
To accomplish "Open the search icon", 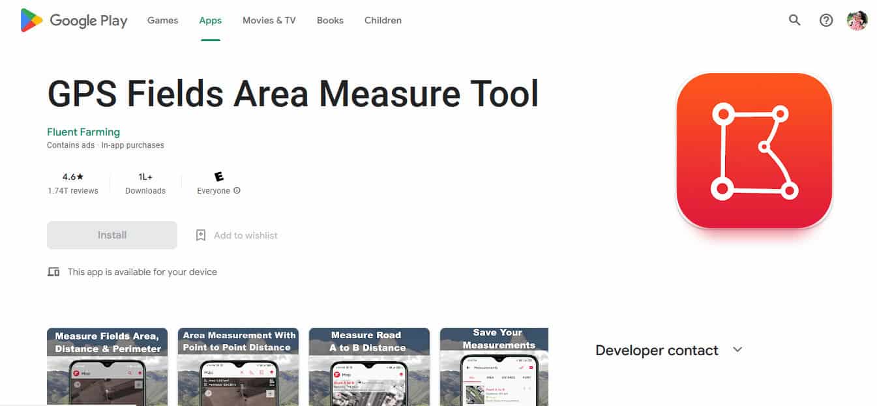I will tap(794, 20).
